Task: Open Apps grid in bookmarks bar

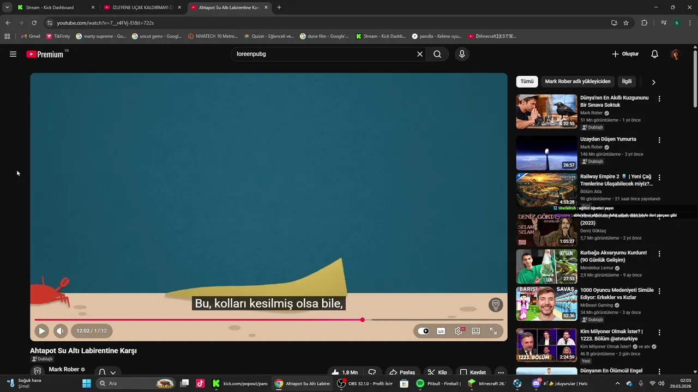Action: [x=7, y=36]
